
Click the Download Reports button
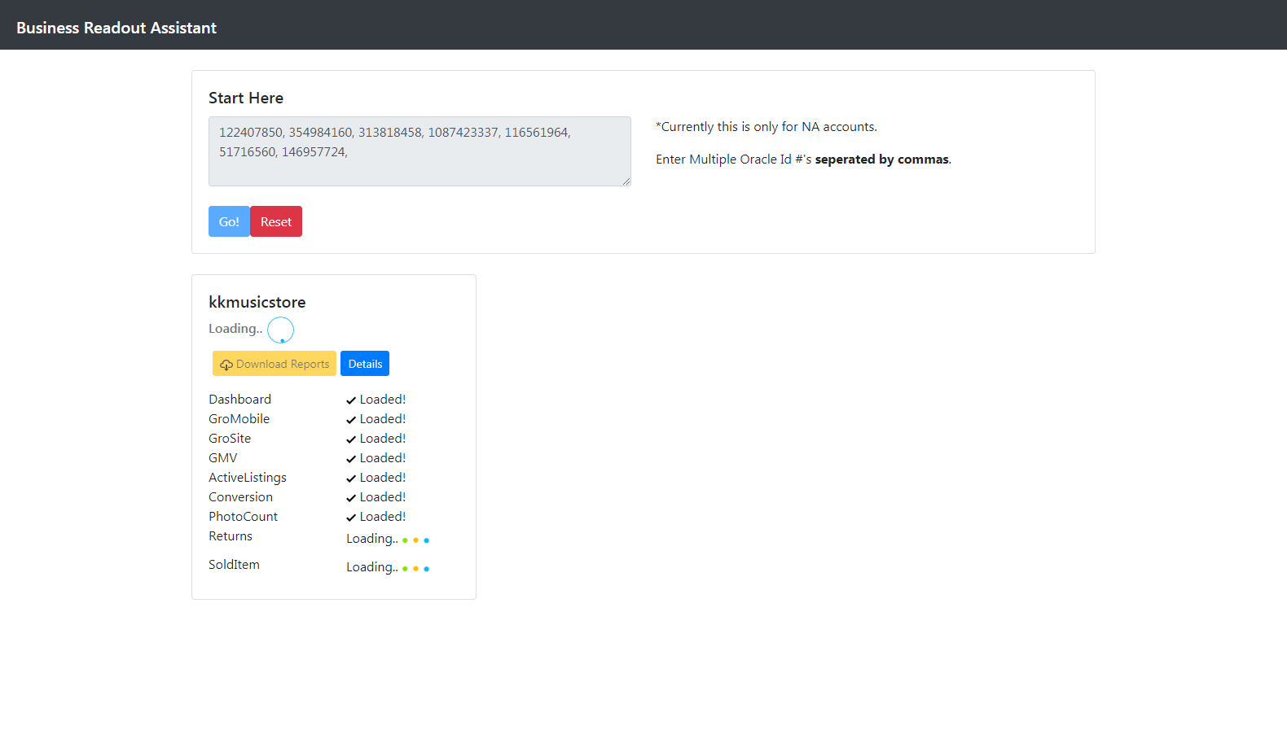(x=275, y=364)
